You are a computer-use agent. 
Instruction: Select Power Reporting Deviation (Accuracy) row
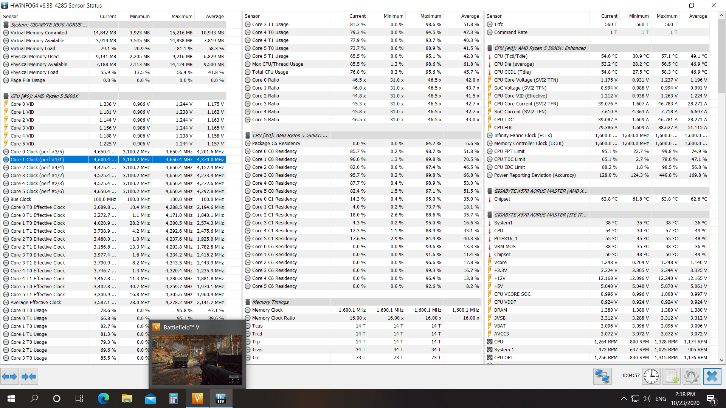tap(597, 175)
